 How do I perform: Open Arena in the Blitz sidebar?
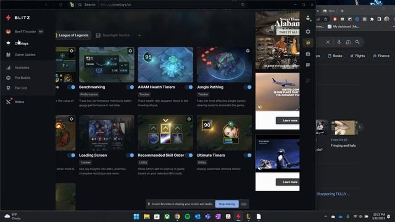coord(19,102)
